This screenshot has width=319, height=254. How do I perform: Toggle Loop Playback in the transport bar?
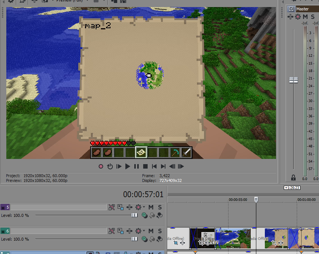(x=110, y=166)
